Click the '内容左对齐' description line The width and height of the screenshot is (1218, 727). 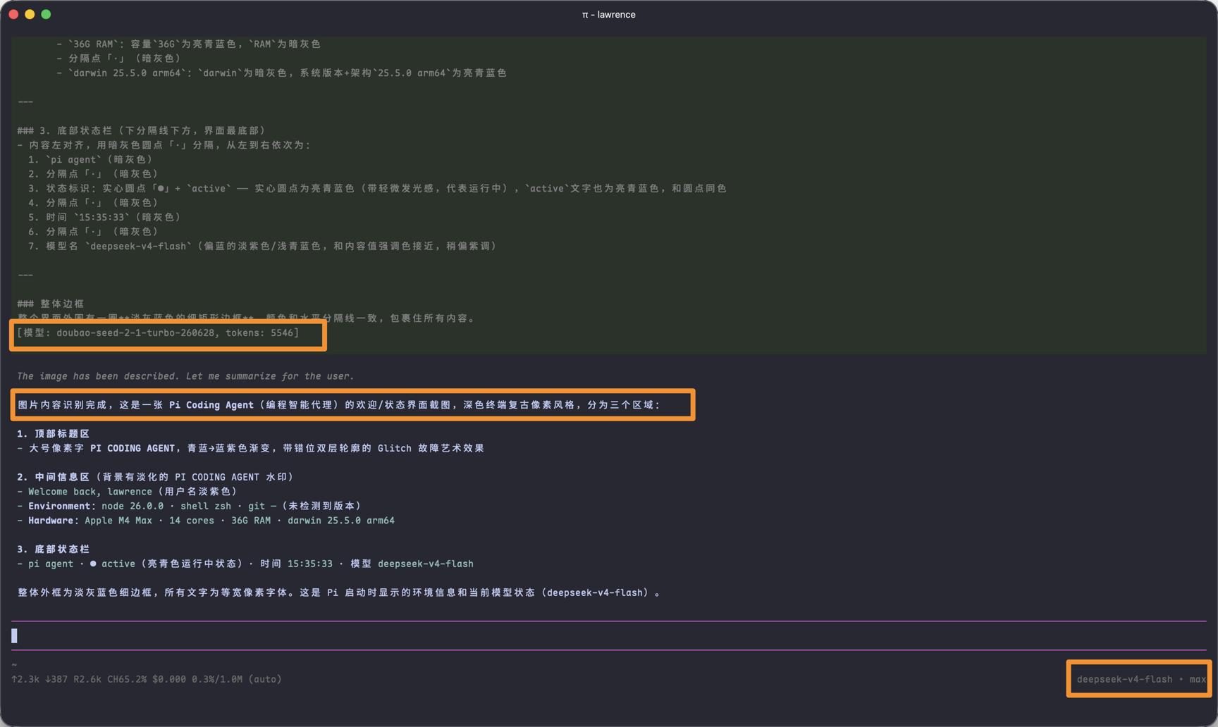[164, 145]
